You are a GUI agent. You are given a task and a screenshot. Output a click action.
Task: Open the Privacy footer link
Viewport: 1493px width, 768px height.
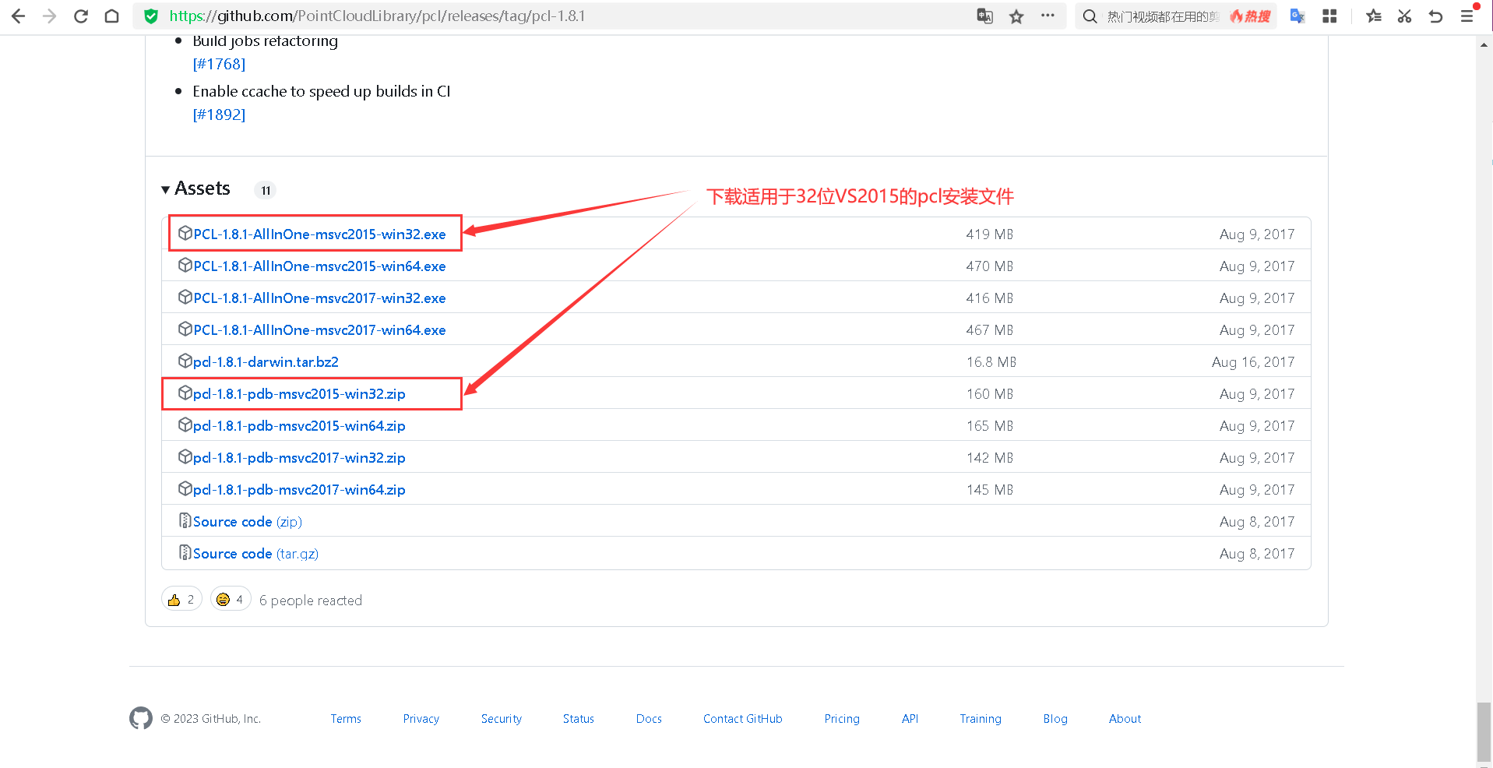tap(421, 718)
